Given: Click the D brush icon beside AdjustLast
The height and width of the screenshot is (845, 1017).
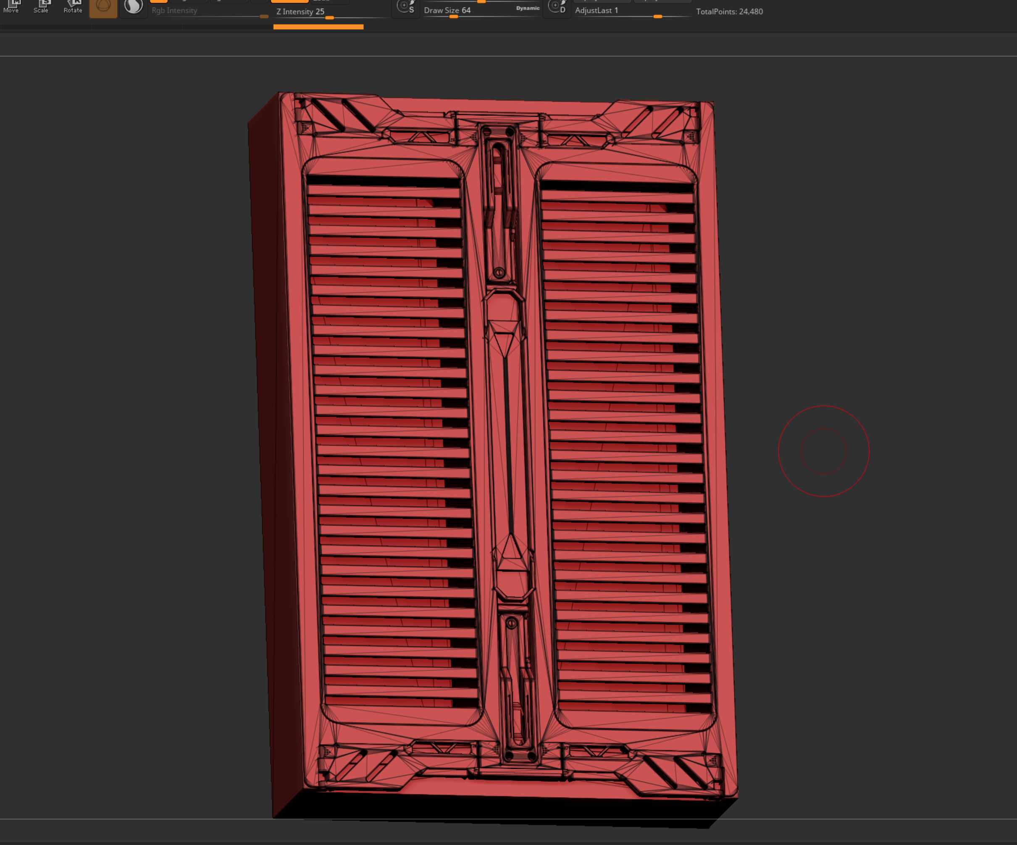Looking at the screenshot, I should click(557, 7).
